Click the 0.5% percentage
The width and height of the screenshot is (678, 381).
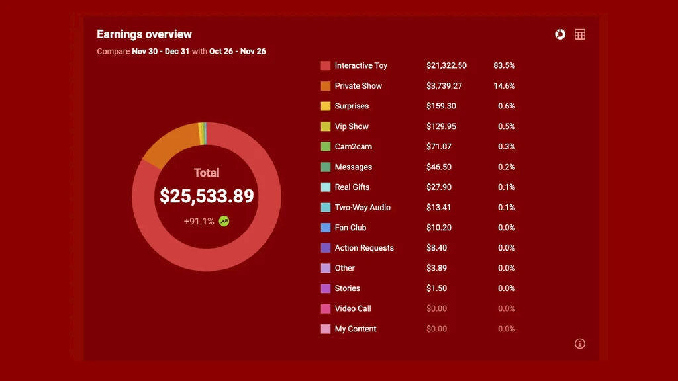(507, 126)
